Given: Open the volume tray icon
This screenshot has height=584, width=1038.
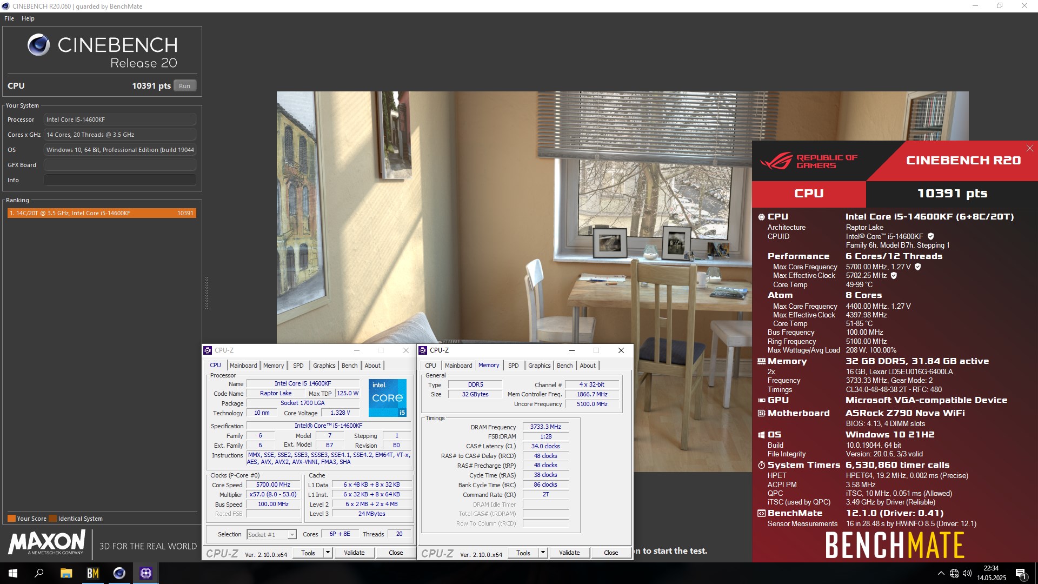Looking at the screenshot, I should 967,573.
